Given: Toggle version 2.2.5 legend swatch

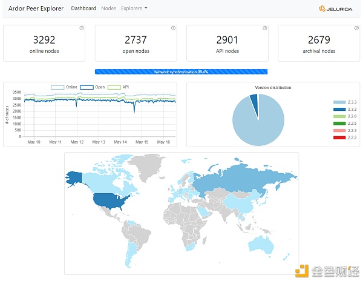Looking at the screenshot, I should [339, 124].
